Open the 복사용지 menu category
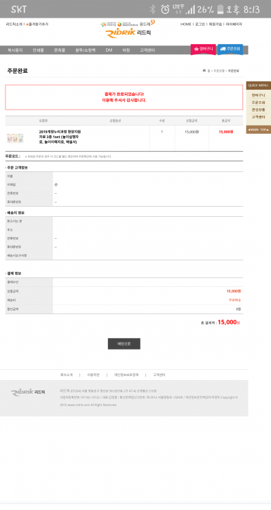Screen dimensions: 271x510 [15, 50]
